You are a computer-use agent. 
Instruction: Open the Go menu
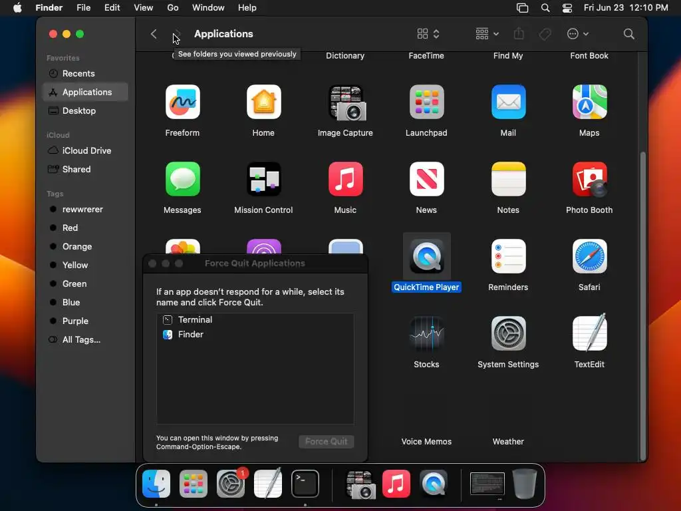pyautogui.click(x=173, y=7)
